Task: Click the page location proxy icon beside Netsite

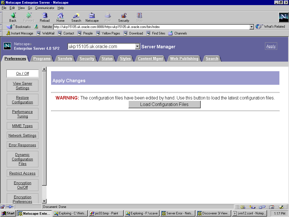Action: point(36,27)
